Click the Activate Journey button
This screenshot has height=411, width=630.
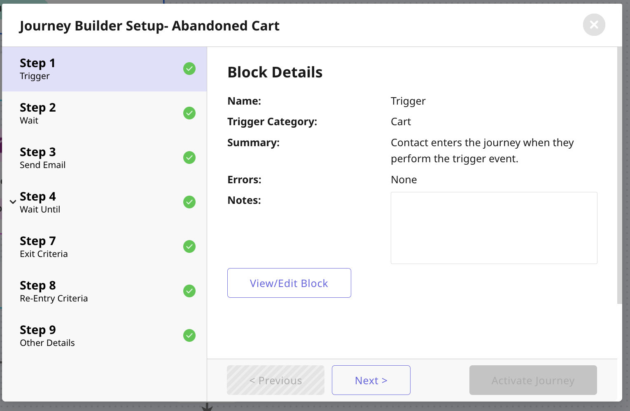click(x=533, y=380)
